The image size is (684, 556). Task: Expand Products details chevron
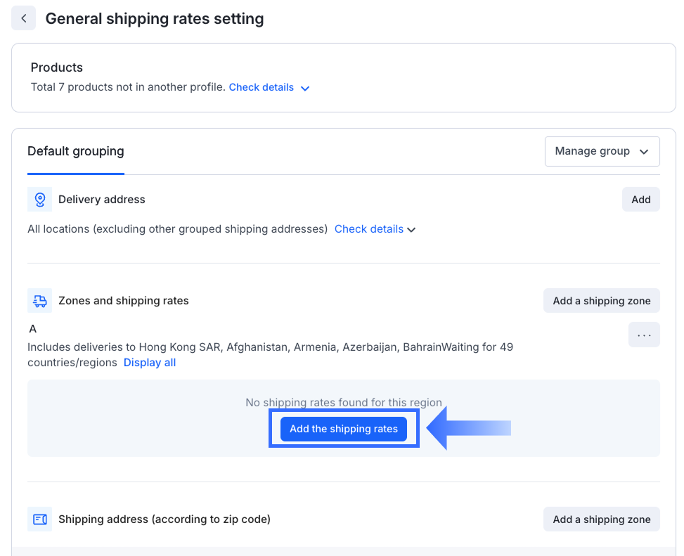click(x=305, y=89)
